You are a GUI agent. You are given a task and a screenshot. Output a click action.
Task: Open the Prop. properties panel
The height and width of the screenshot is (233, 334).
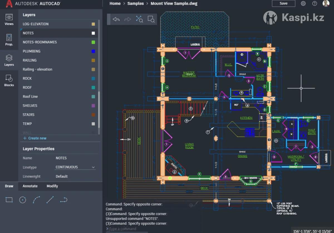click(9, 40)
